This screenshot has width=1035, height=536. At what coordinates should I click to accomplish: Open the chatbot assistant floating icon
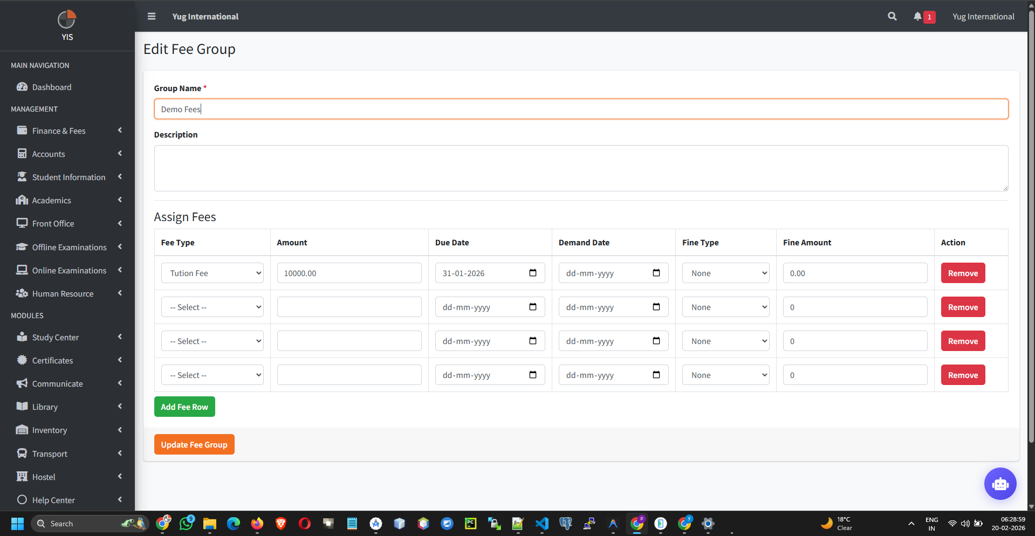click(x=1000, y=484)
